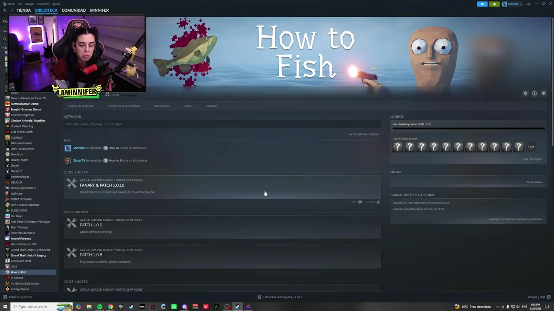This screenshot has height=311, width=554.
Task: Open Spotify from the taskbar
Action: click(100, 307)
